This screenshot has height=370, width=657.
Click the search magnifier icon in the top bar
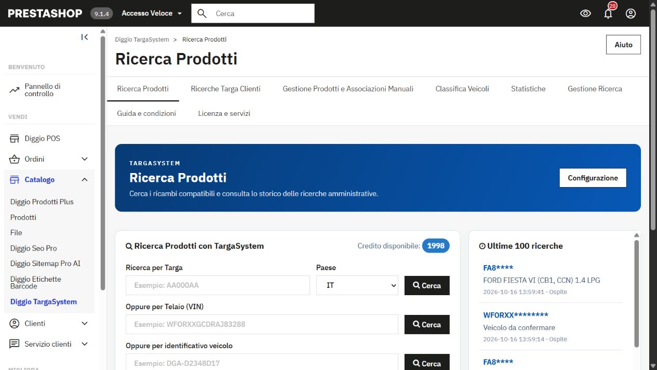coord(203,14)
